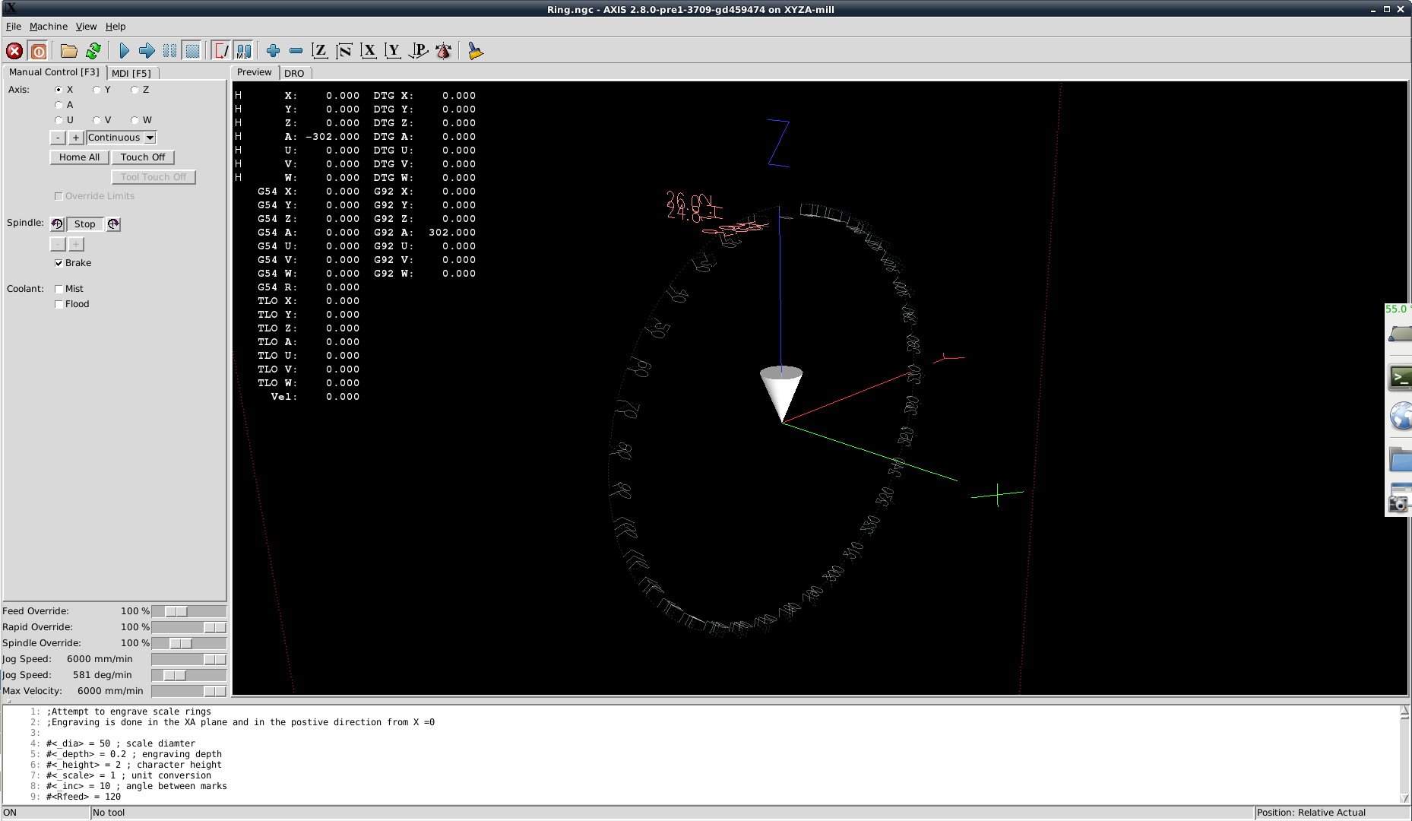Image resolution: width=1412 pixels, height=821 pixels.
Task: Run the G-code program
Action: click(x=124, y=51)
